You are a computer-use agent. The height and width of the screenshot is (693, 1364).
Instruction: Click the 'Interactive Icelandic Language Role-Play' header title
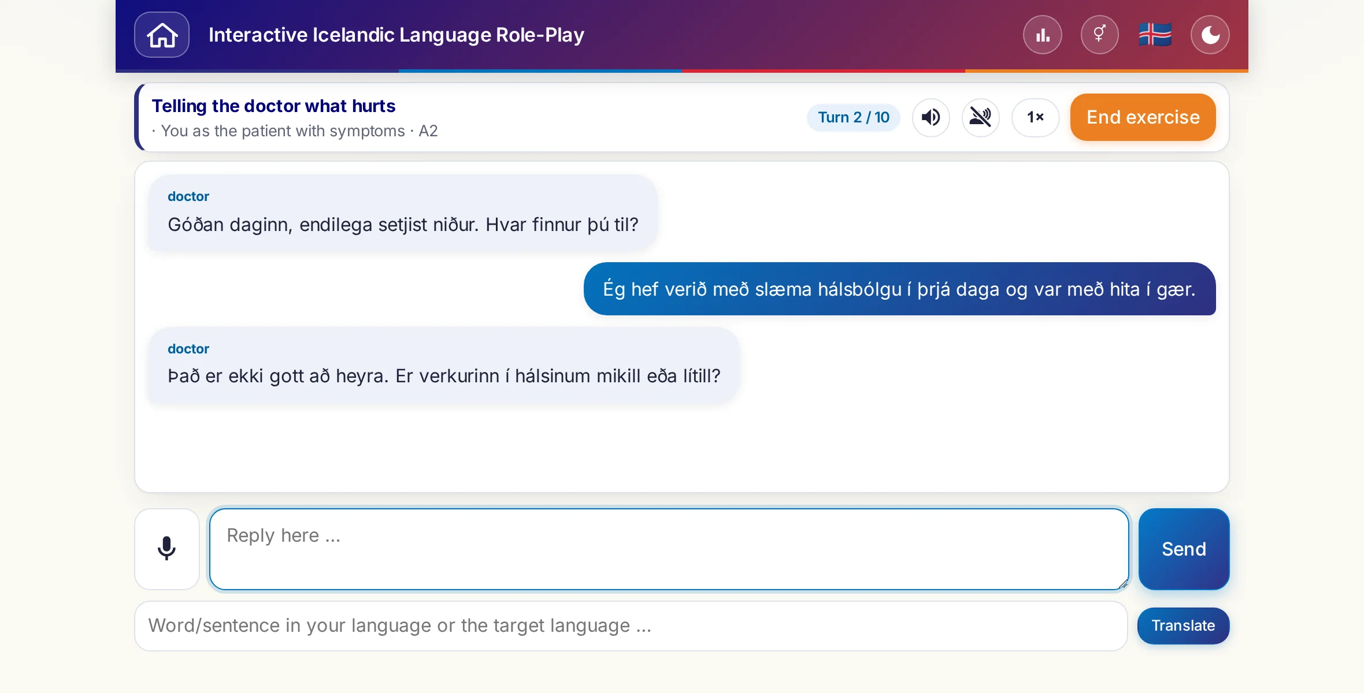point(396,35)
